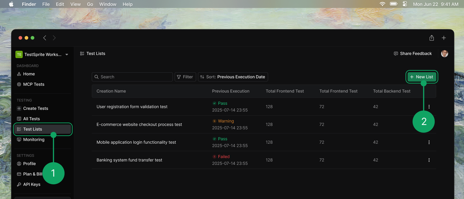Open the user avatar menu
464x199 pixels.
445,54
